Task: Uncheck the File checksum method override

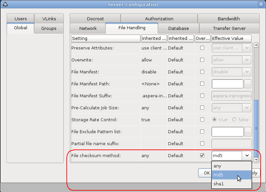Action: coord(202,155)
